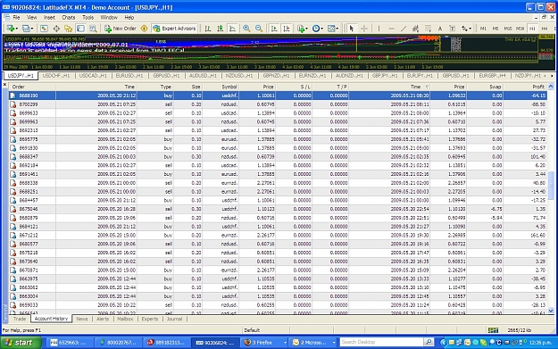This screenshot has width=558, height=349.
Task: Switch chart to candlesticks icon
Action: [x=221, y=29]
